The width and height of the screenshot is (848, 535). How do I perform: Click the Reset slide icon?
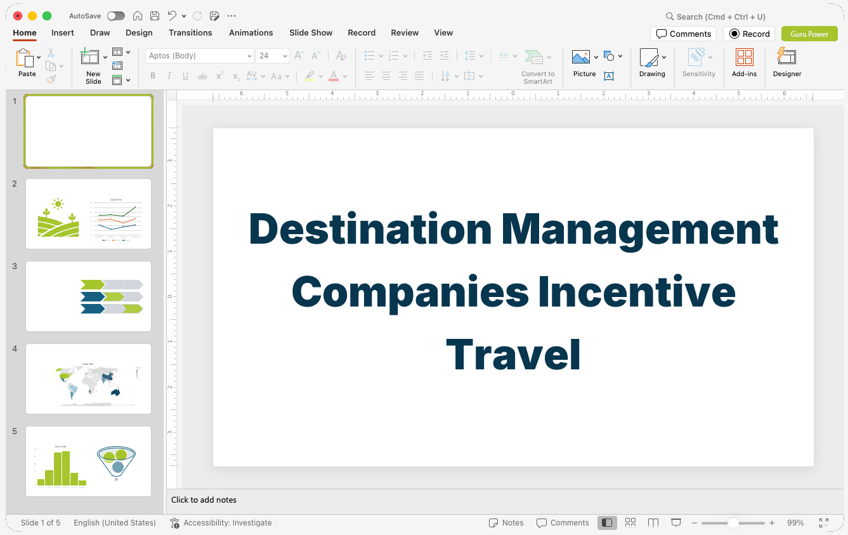[117, 65]
